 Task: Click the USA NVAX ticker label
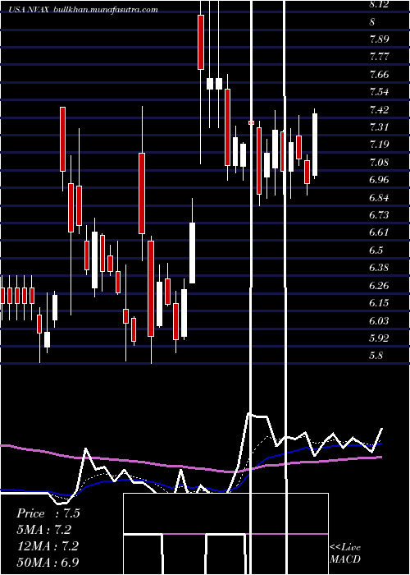[x=27, y=10]
